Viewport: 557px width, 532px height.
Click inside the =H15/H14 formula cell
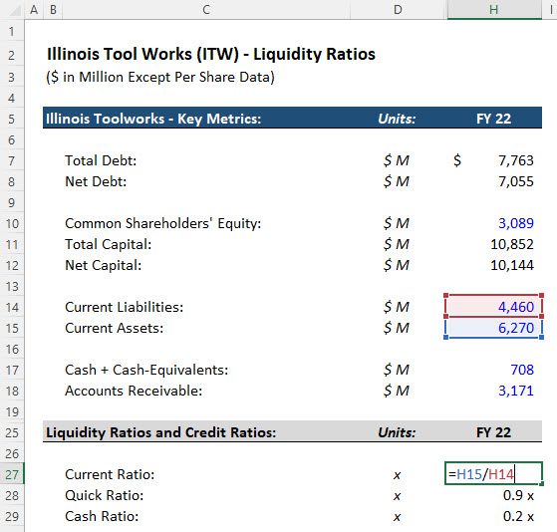click(494, 474)
